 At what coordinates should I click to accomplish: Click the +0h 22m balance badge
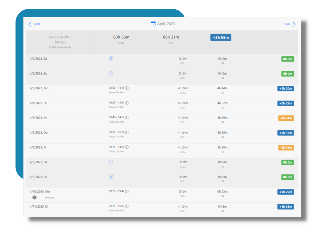pos(286,192)
